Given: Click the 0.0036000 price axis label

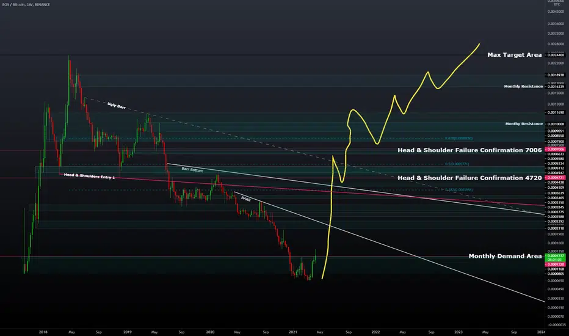Looking at the screenshot, I should (556, 24).
